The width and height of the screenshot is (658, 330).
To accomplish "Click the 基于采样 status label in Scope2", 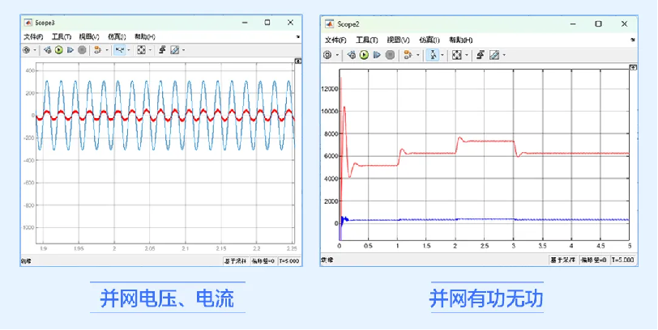I will click(x=563, y=260).
